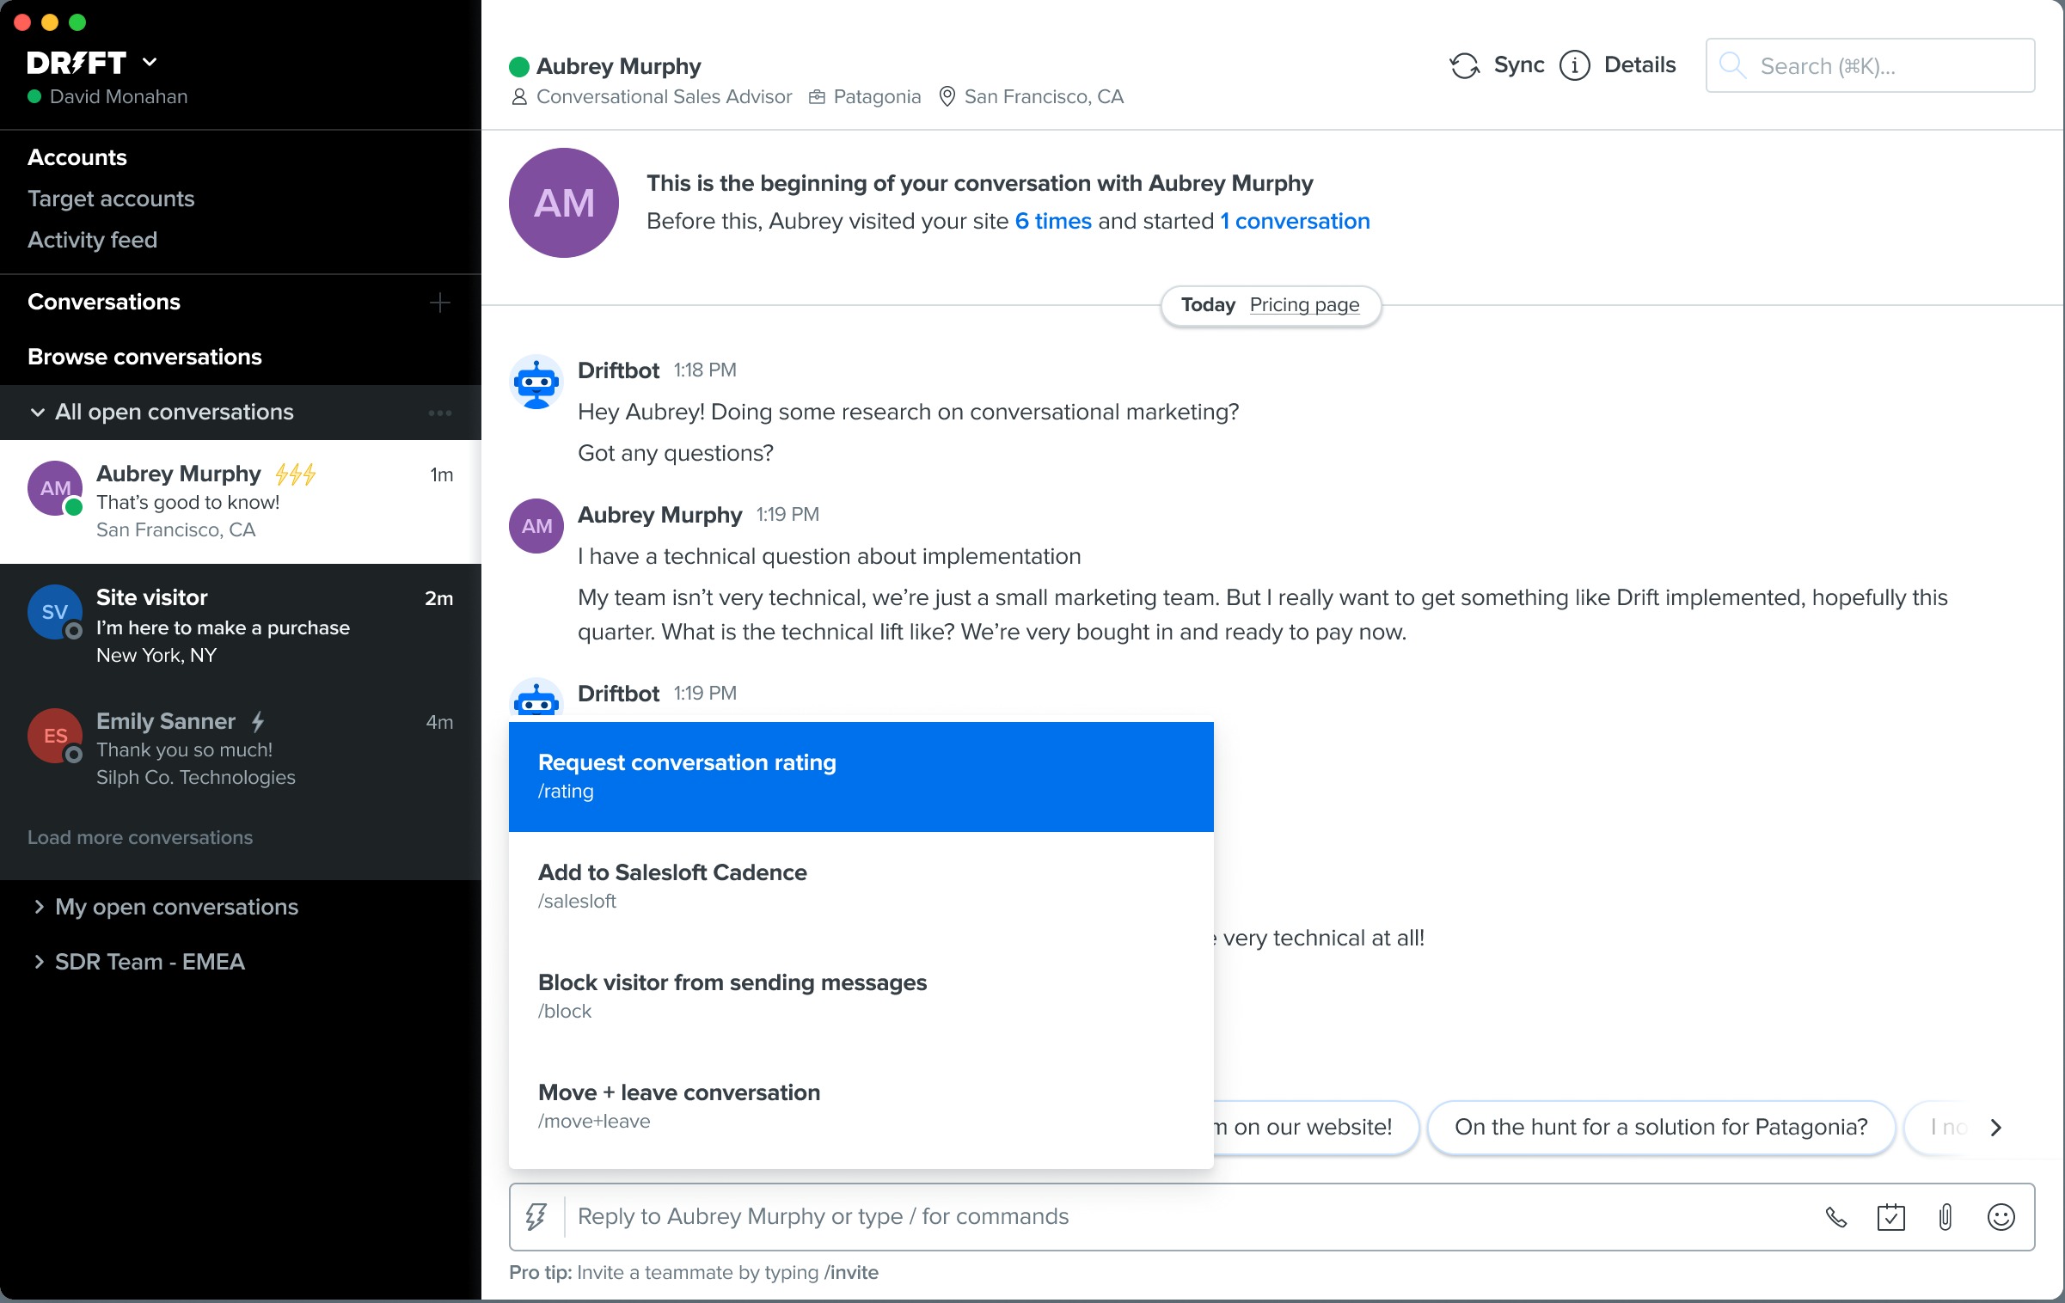Open the Drift workspace dropdown arrow
The image size is (2065, 1303).
pos(150,62)
